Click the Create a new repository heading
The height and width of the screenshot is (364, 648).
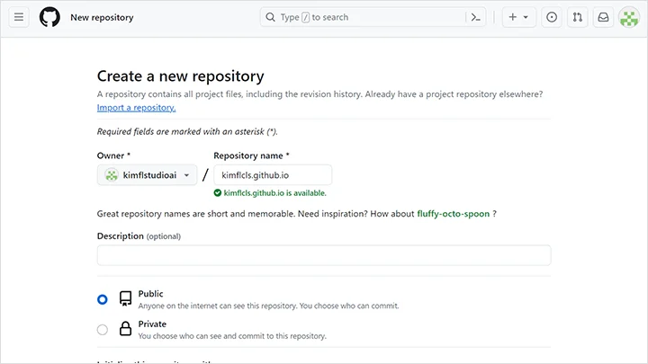[x=181, y=76]
